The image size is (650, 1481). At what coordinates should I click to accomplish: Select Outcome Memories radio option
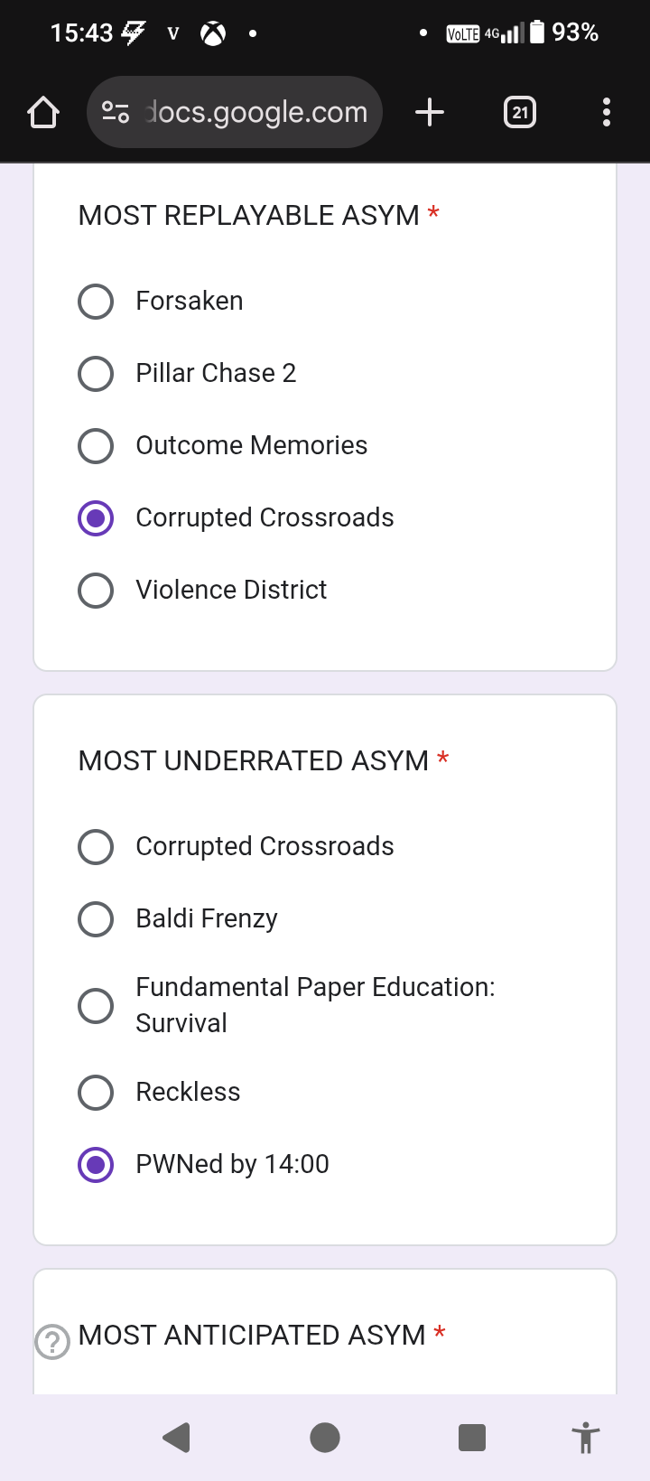pos(96,446)
